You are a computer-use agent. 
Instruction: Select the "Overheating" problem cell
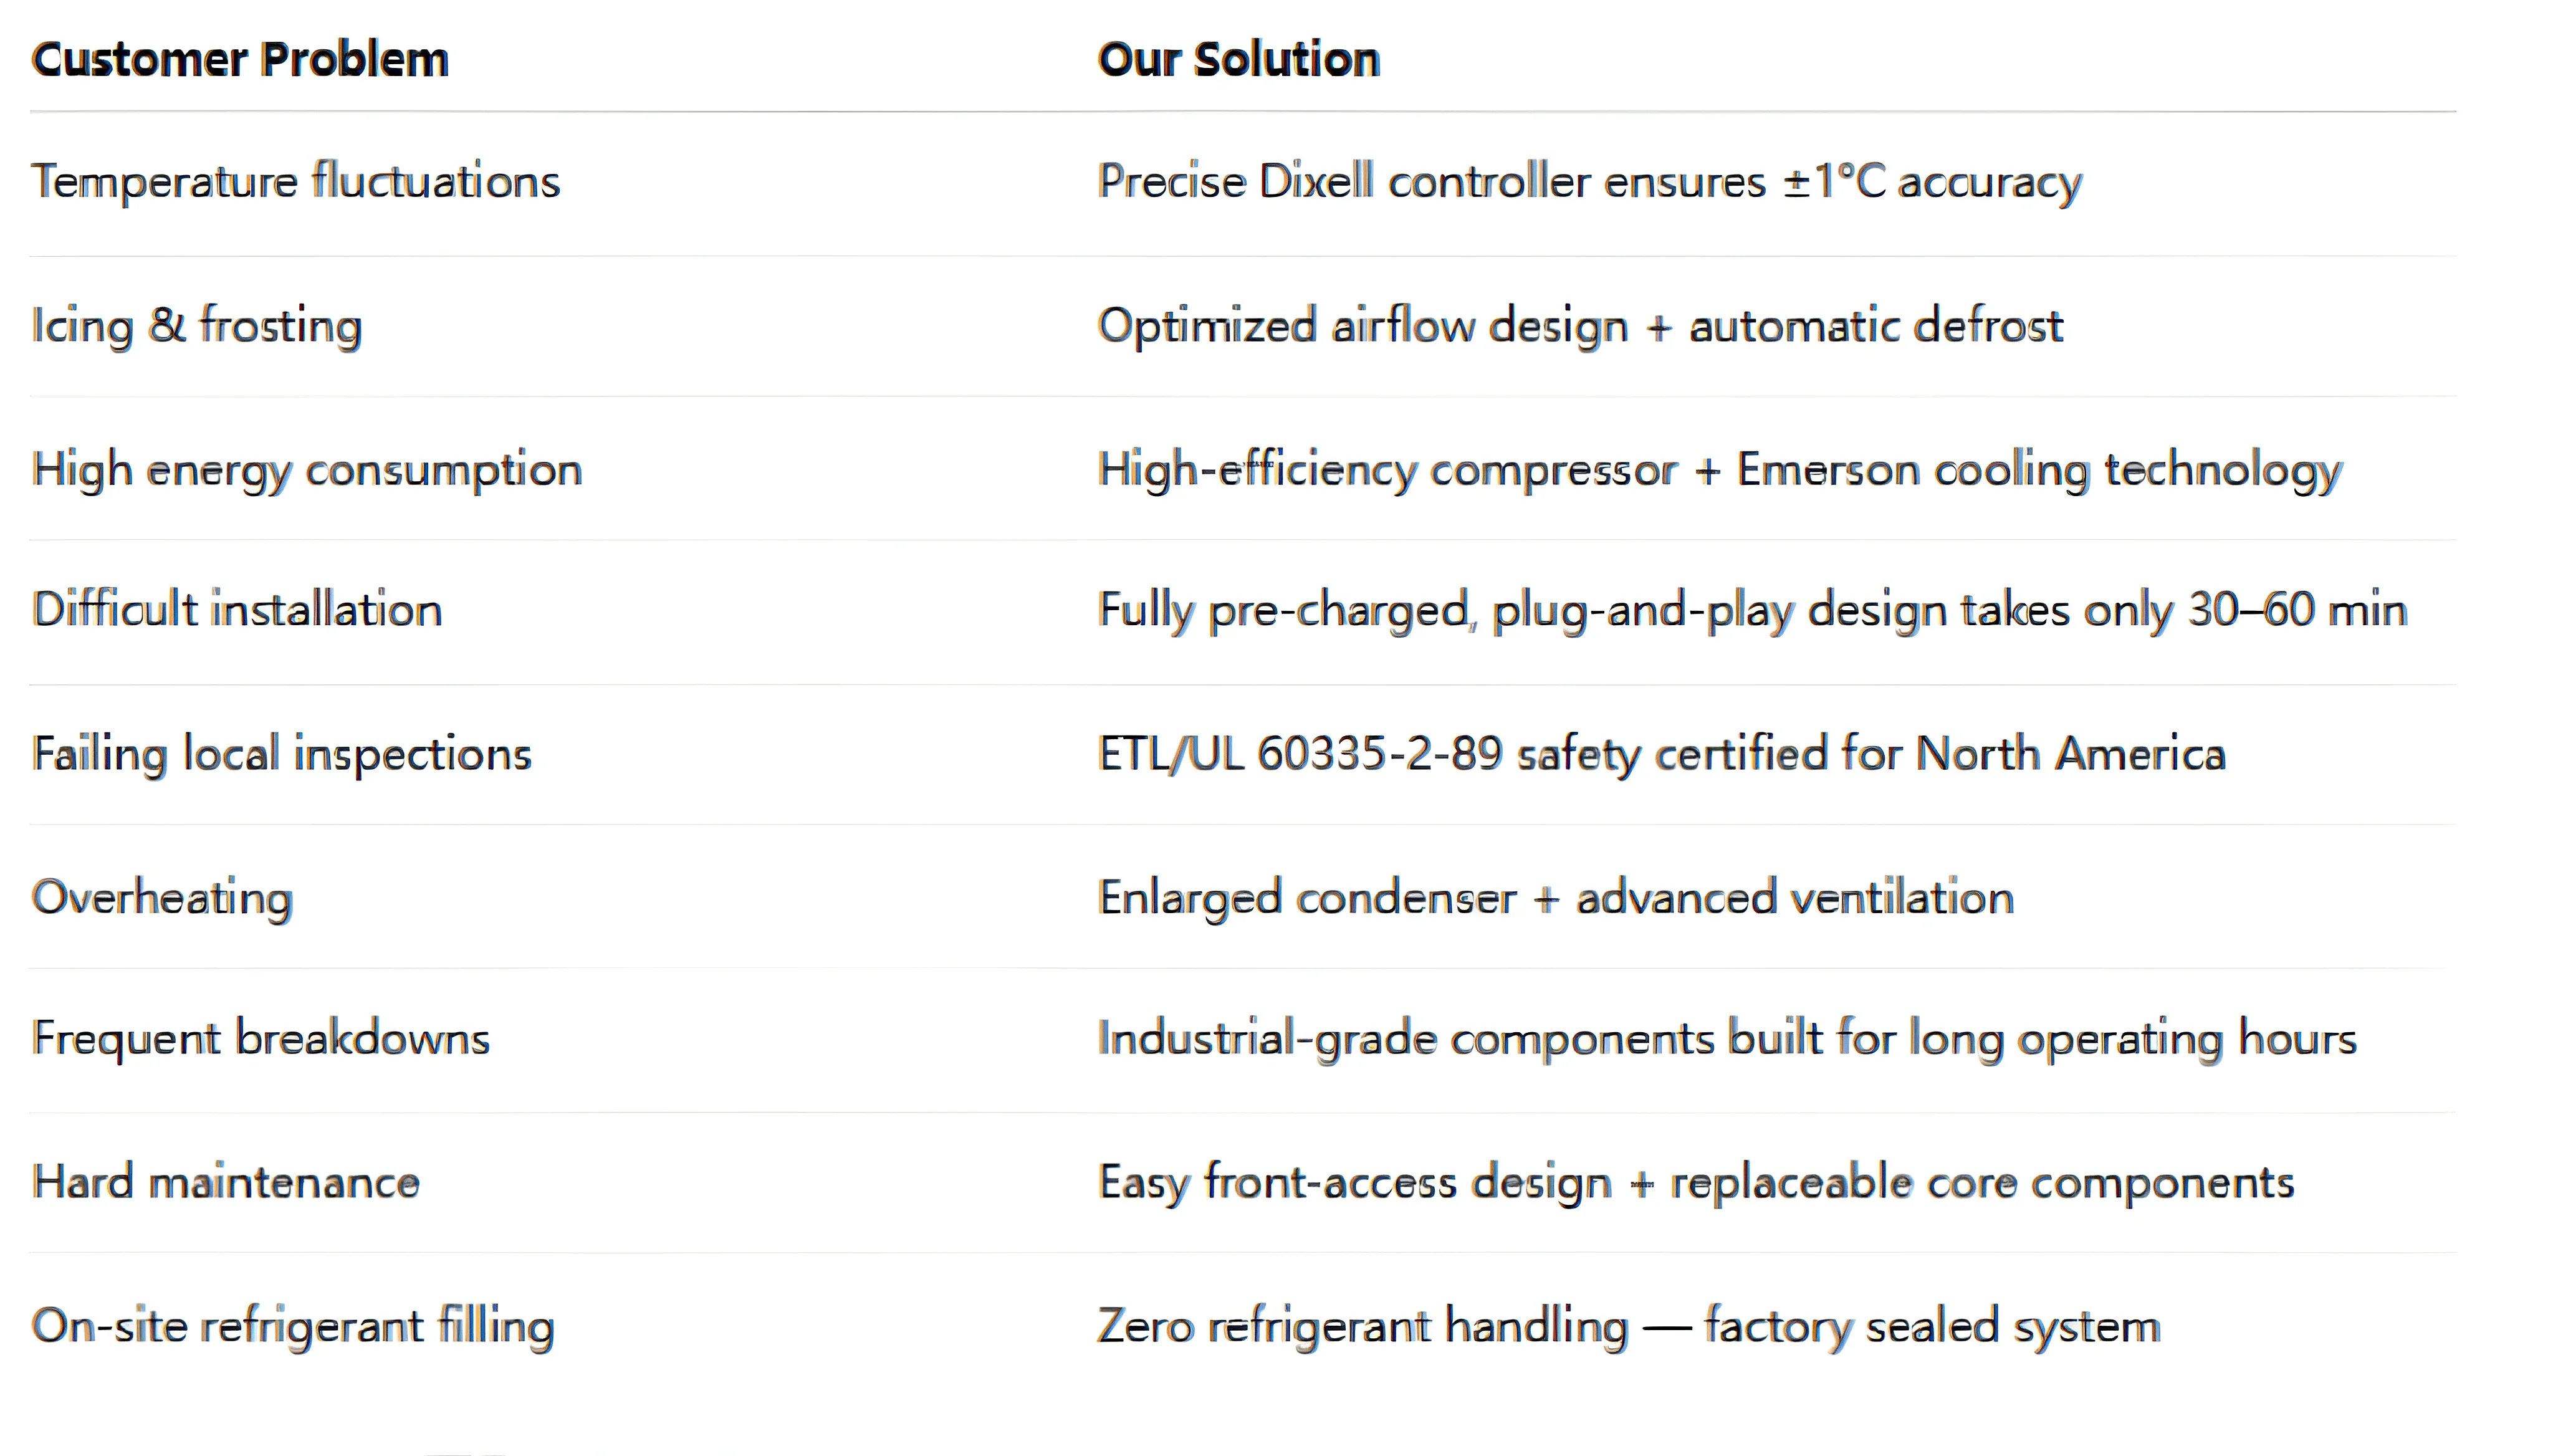tap(161, 898)
